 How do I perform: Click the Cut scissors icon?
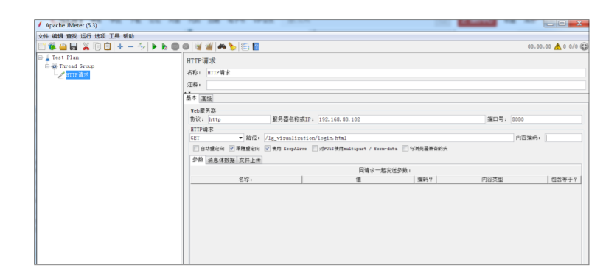click(86, 46)
